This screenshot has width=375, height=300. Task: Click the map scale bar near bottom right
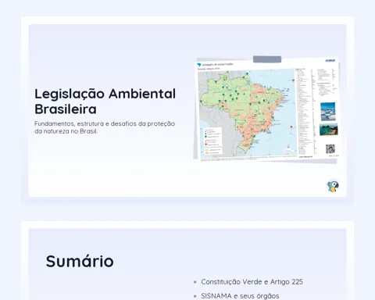click(287, 150)
